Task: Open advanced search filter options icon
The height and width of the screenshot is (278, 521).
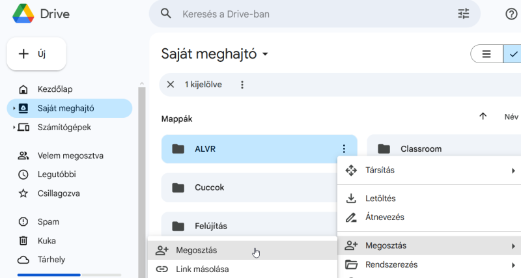Action: click(464, 14)
